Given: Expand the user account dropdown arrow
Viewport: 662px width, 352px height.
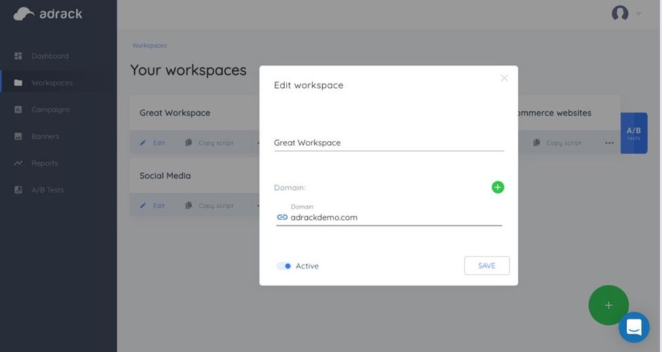Looking at the screenshot, I should point(639,14).
